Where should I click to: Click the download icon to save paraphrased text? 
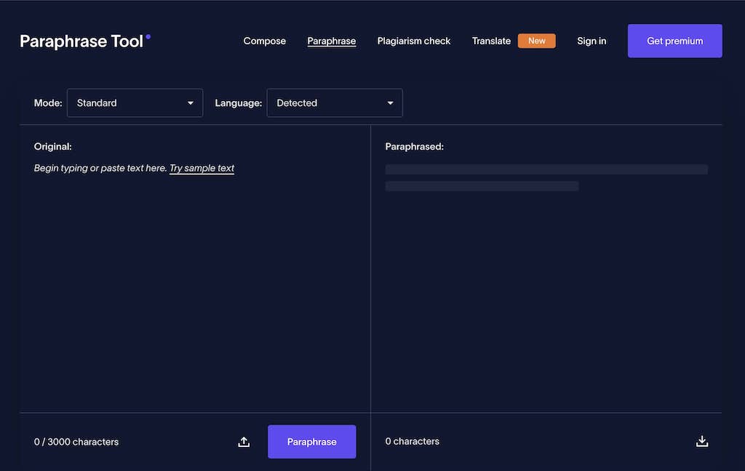point(701,441)
